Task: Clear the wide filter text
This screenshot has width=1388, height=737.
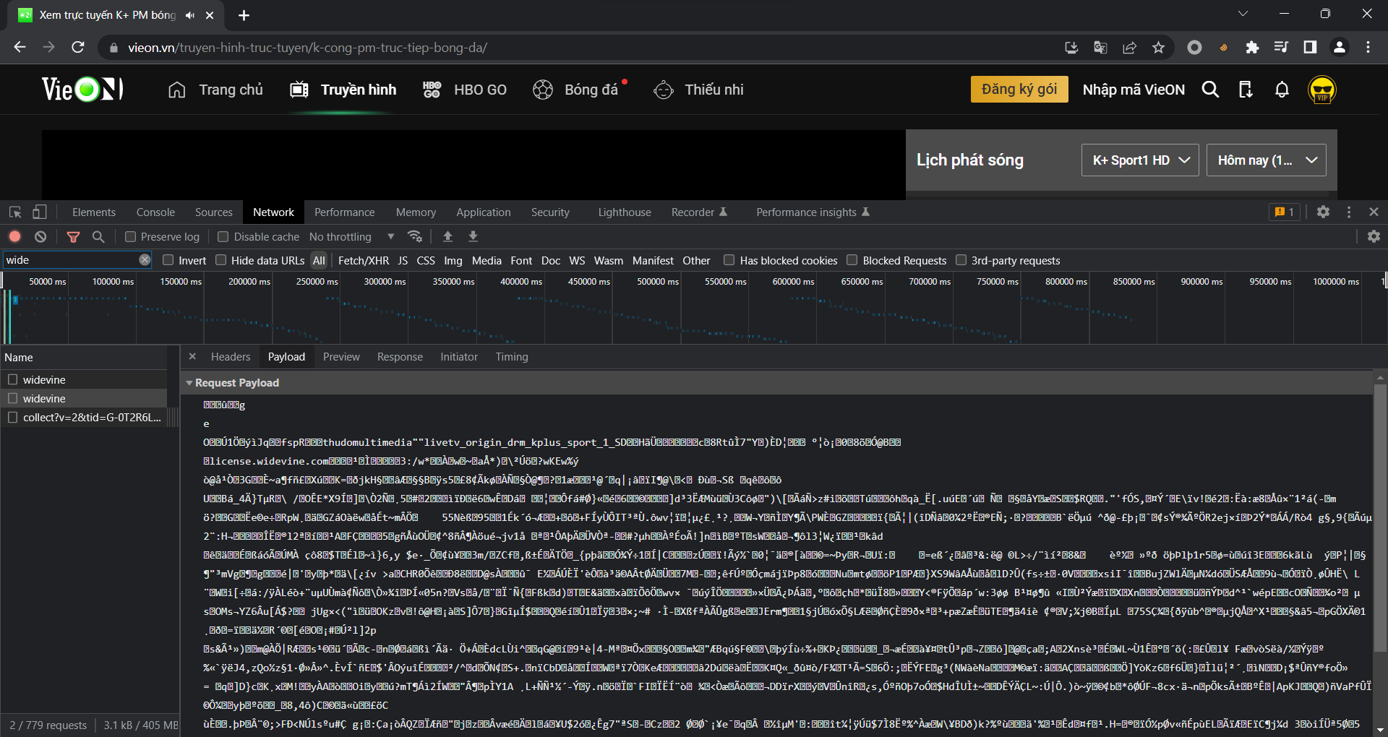Action: (145, 260)
